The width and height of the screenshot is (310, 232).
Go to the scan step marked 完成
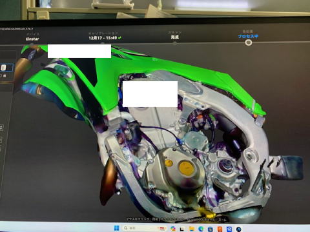pyautogui.click(x=175, y=37)
